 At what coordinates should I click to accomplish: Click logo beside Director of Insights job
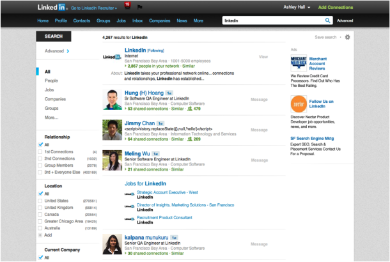pos(129,206)
